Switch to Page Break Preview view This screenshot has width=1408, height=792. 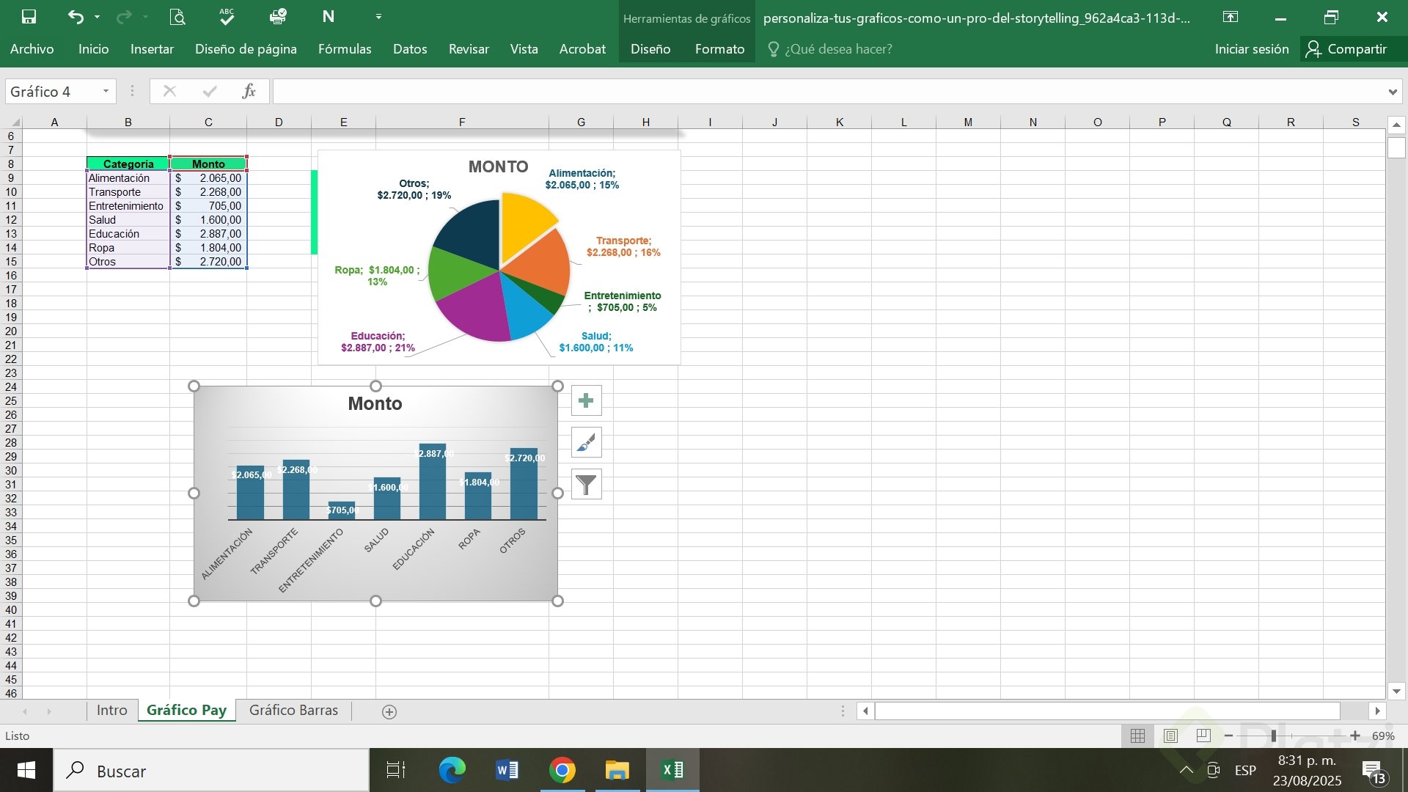click(1203, 736)
